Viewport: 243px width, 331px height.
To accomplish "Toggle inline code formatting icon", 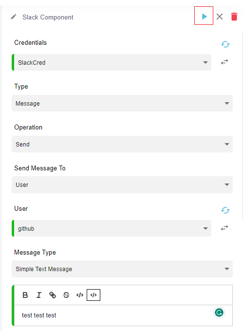I will coord(80,295).
